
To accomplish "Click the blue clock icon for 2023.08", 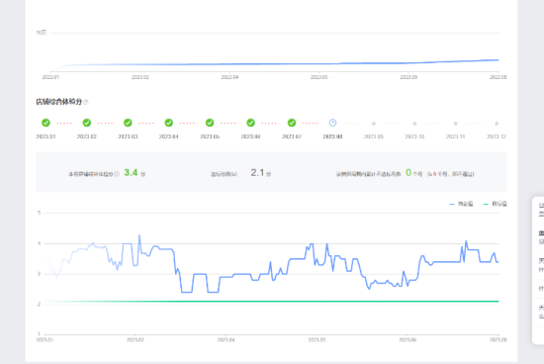I will tap(332, 123).
